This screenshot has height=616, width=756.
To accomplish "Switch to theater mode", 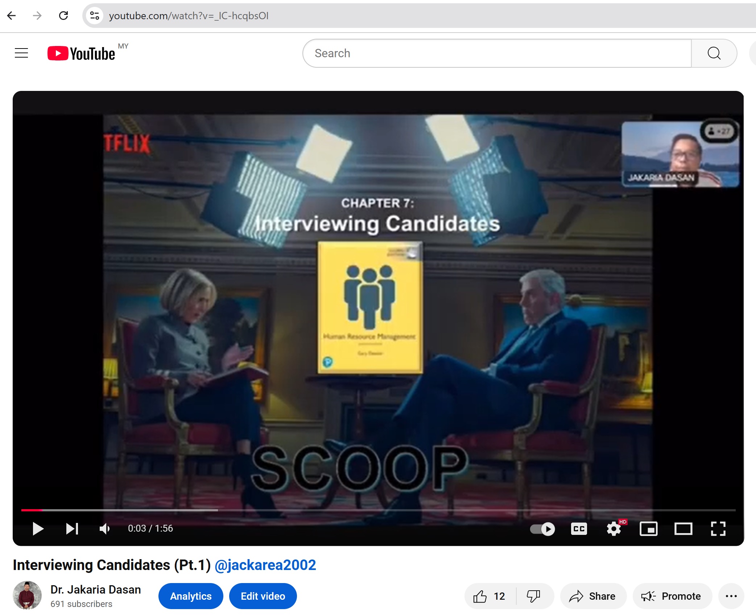I will [x=683, y=529].
